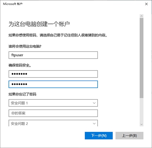Click the username field containing ftpuser
152x148 pixels.
pyautogui.click(x=53, y=55)
